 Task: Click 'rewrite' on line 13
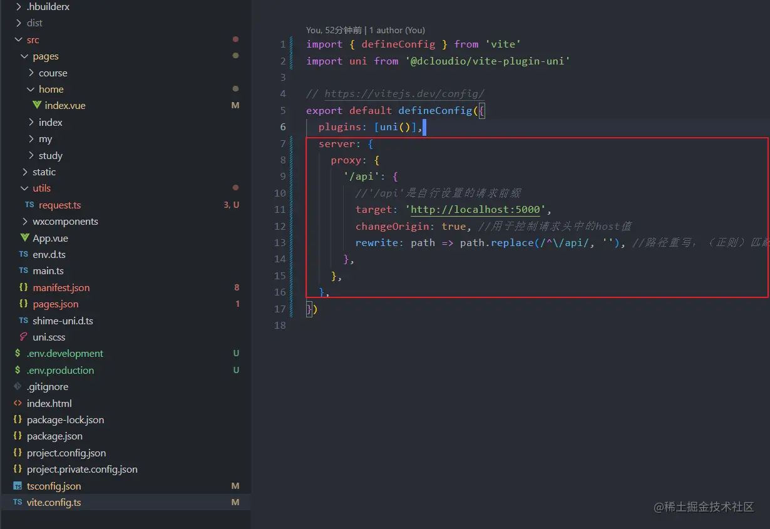pyautogui.click(x=377, y=243)
